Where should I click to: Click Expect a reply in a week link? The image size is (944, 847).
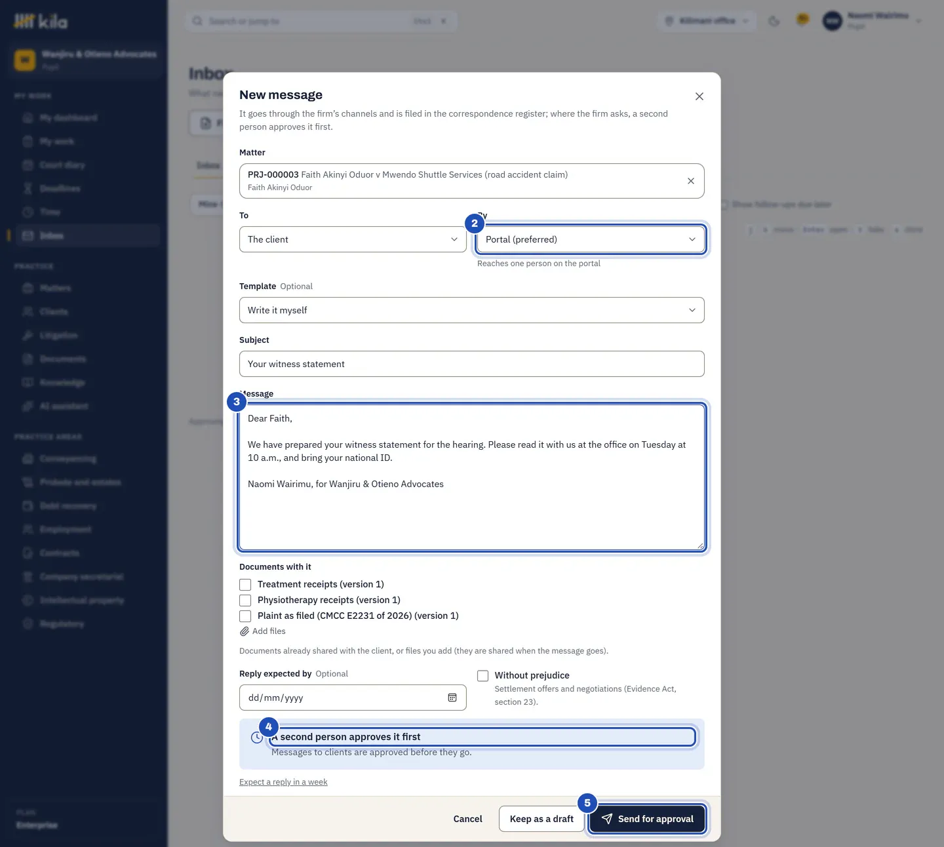(283, 782)
